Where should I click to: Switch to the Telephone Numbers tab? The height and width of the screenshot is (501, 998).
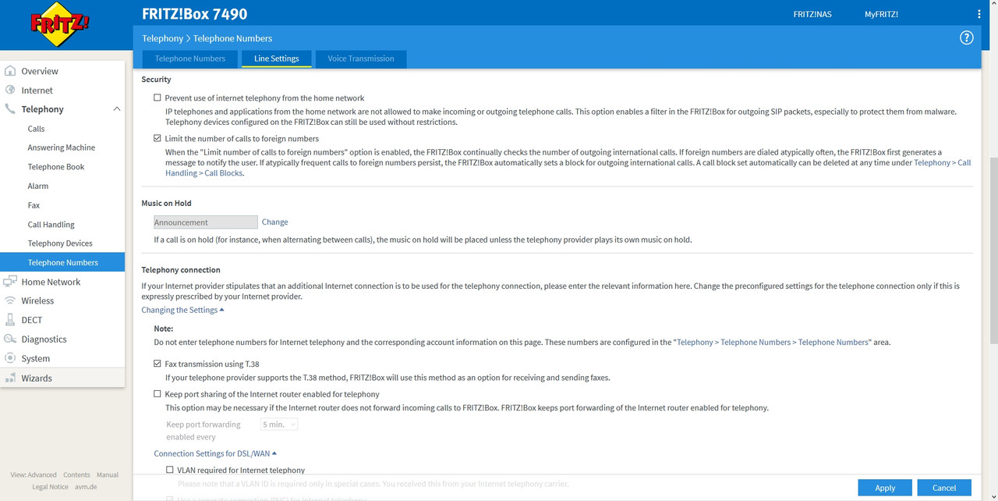tap(189, 59)
